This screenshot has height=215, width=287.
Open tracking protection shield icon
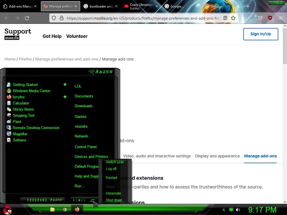[x=54, y=18]
